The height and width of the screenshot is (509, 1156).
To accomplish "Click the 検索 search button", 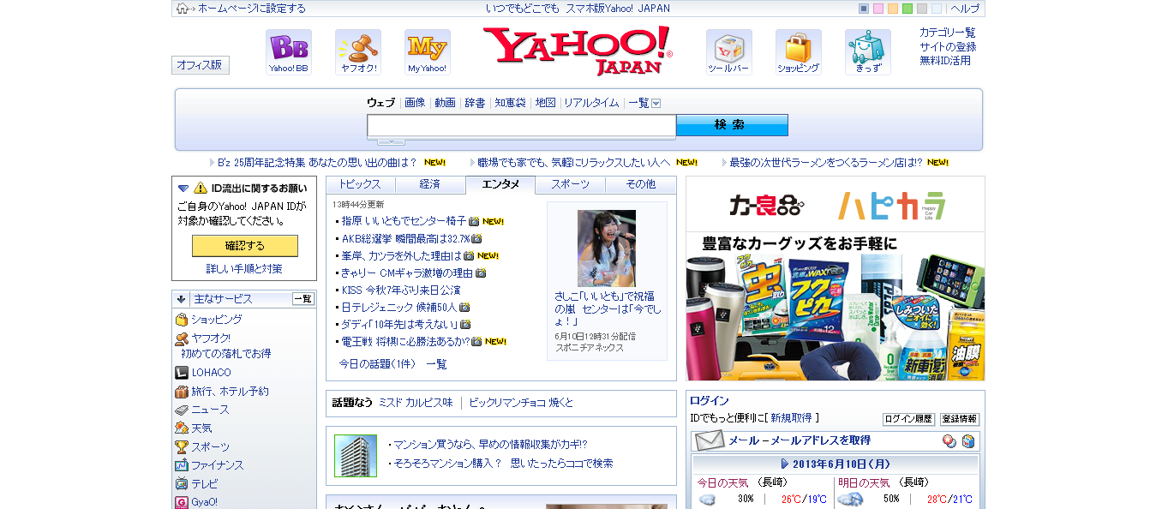I will (732, 125).
